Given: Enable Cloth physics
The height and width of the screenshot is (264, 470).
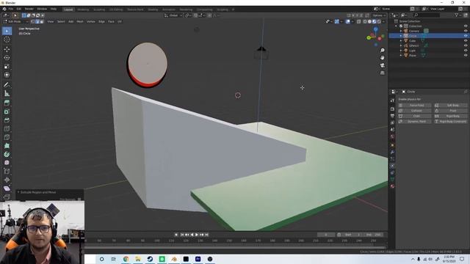Looking at the screenshot, I should click(414, 116).
